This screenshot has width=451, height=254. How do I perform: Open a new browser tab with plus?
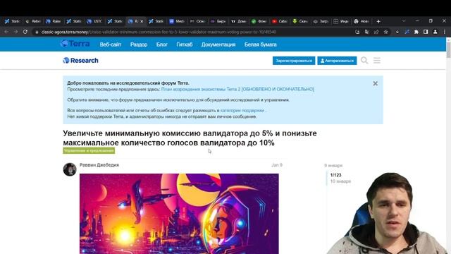pyautogui.click(x=378, y=21)
